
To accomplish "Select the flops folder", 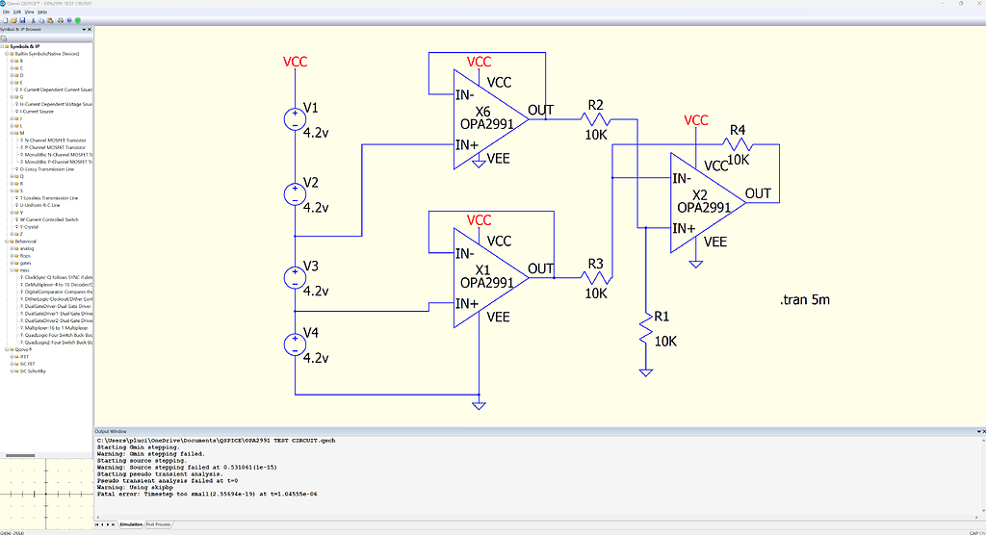I will pyautogui.click(x=24, y=256).
